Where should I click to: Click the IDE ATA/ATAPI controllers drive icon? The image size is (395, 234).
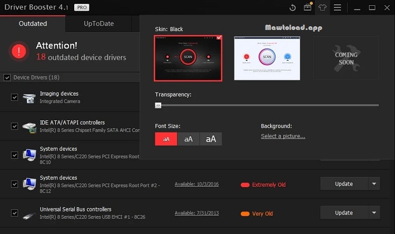point(29,127)
